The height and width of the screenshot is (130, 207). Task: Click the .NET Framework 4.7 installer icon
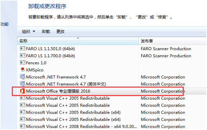pos(23,77)
